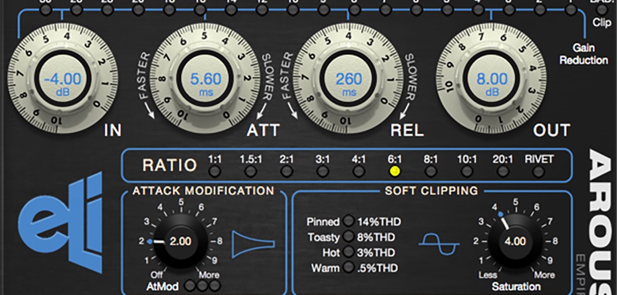The height and width of the screenshot is (295, 618).
Task: Select the 1.5:1 ratio
Action: (x=250, y=172)
